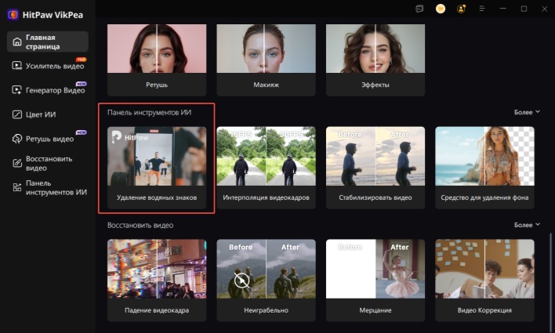Image resolution: width=555 pixels, height=333 pixels.
Task: Open the shopping cart purchase icon
Action: pyautogui.click(x=441, y=9)
